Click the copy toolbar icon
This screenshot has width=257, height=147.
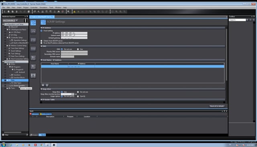pos(8,12)
